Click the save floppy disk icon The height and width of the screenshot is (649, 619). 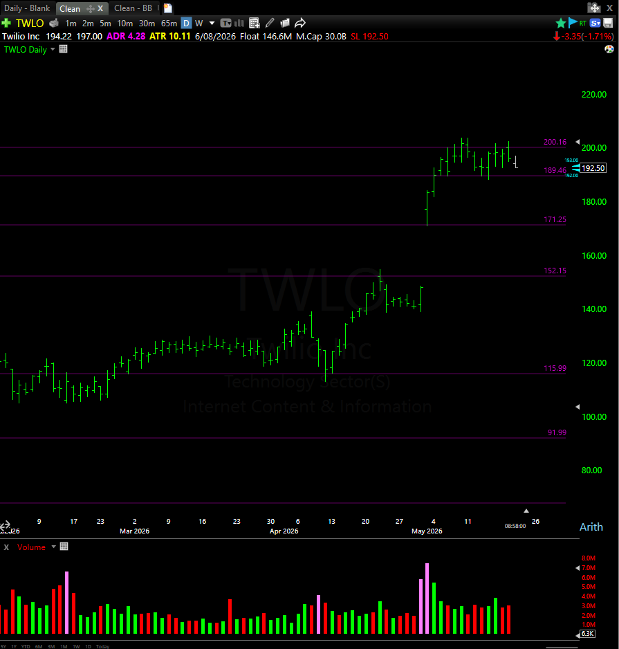pyautogui.click(x=608, y=23)
